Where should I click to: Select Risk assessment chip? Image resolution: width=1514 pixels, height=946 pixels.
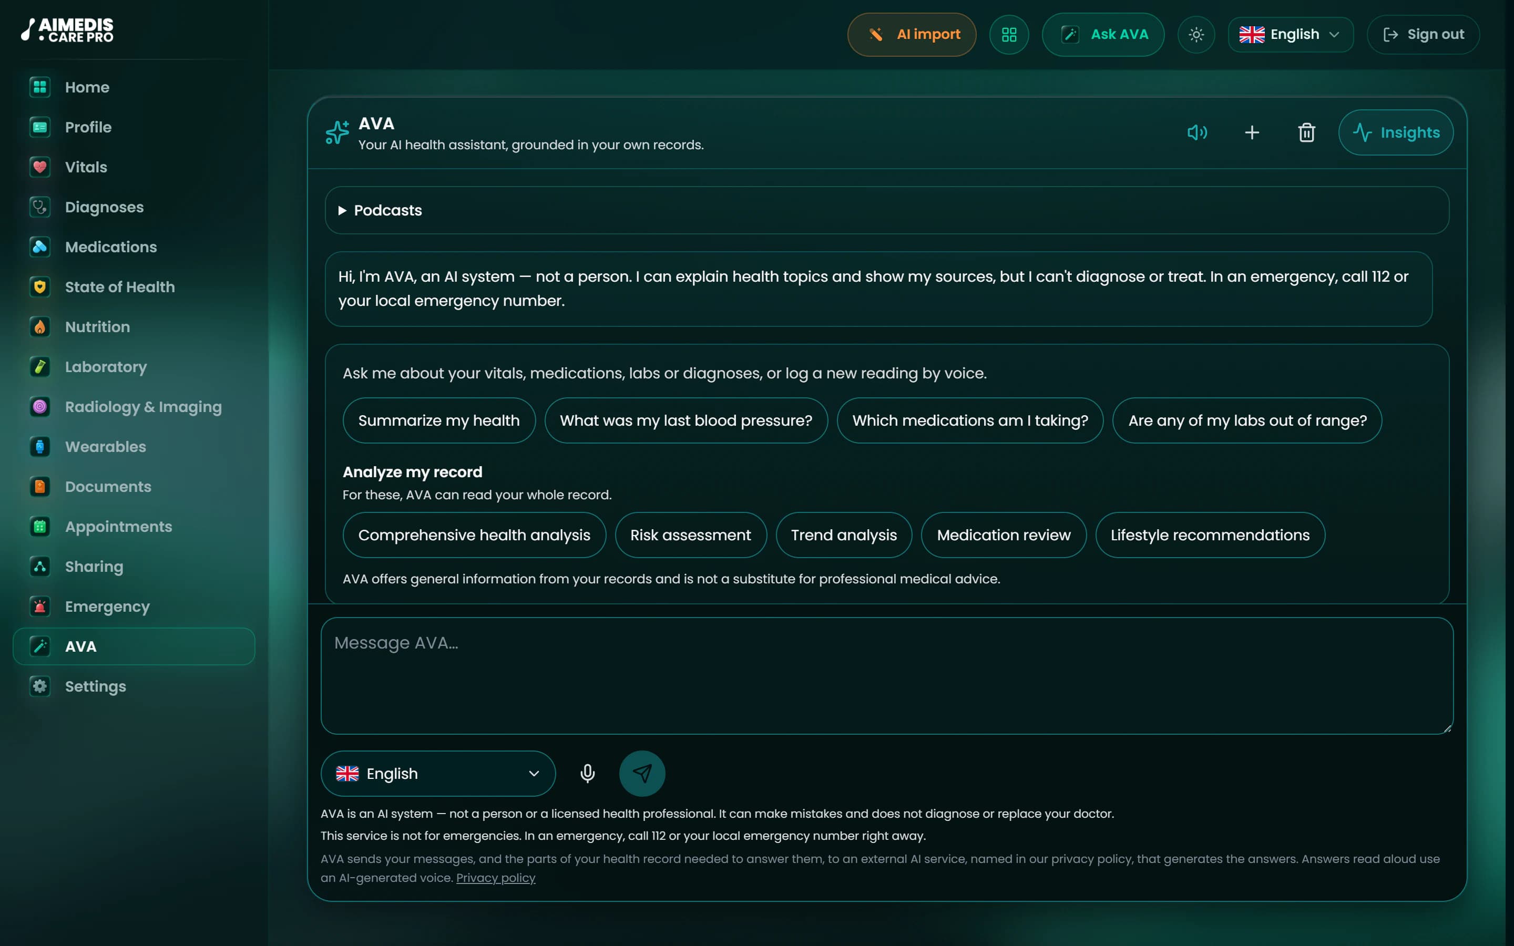coord(691,535)
